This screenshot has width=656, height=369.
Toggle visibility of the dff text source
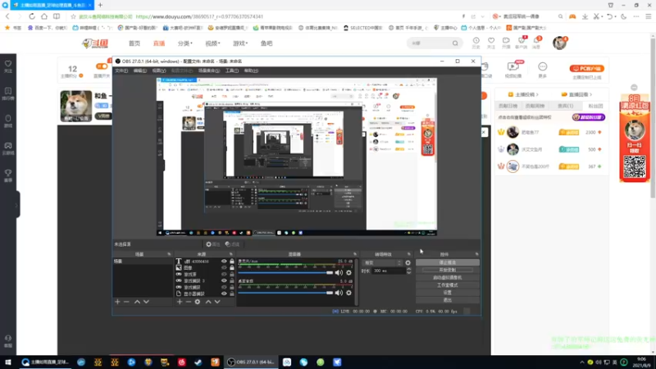point(224,261)
